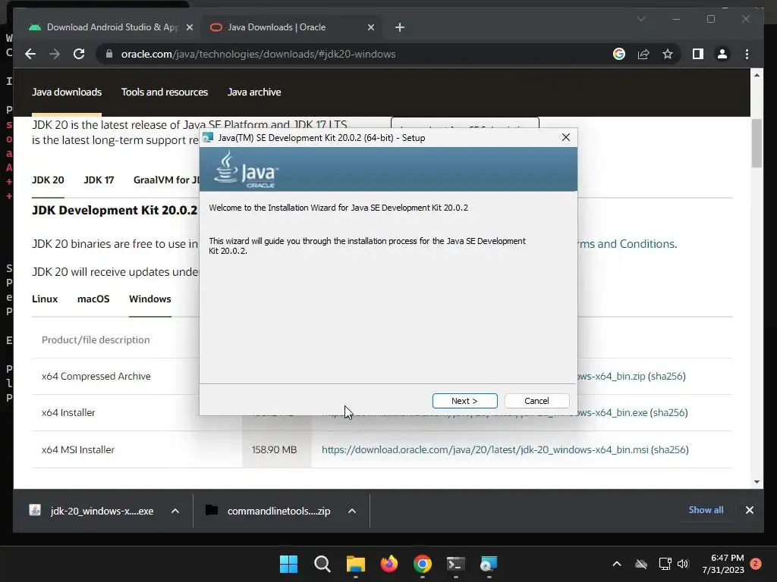Close the Java Downloads Oracle tab

tap(370, 28)
